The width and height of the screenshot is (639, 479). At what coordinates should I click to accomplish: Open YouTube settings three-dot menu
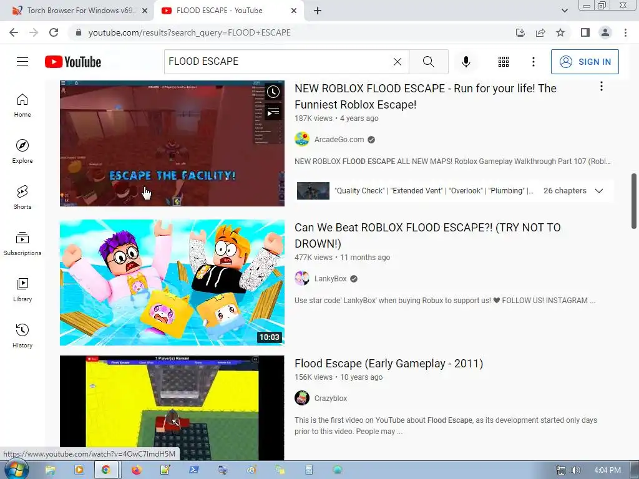click(533, 62)
